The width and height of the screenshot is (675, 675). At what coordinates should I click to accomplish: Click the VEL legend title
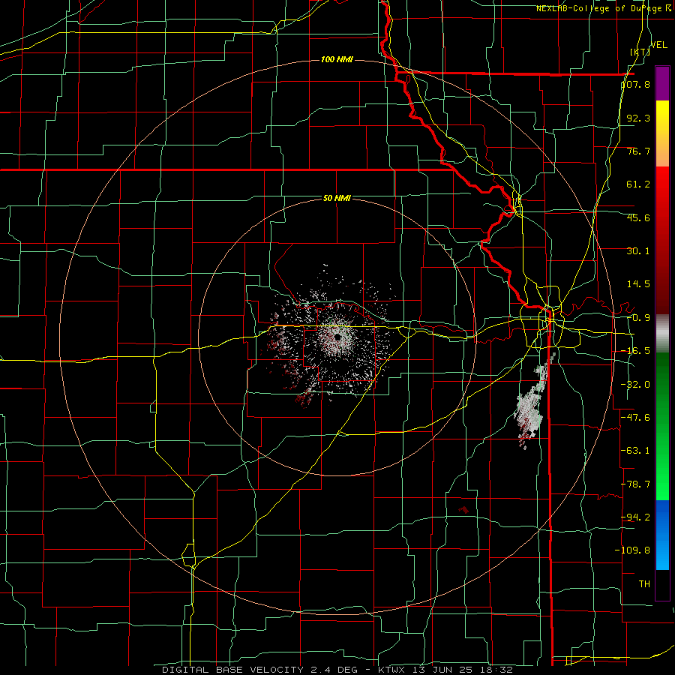[658, 45]
